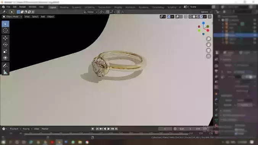Play the animation forward

tap(108, 129)
